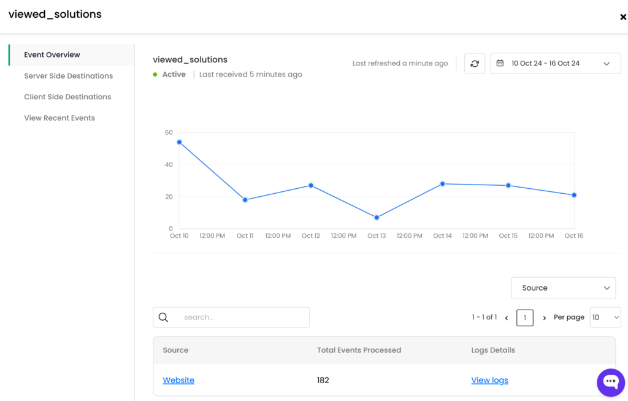Click 'Last refreshed a minute ago' text
The height and width of the screenshot is (401, 628).
pyautogui.click(x=400, y=63)
